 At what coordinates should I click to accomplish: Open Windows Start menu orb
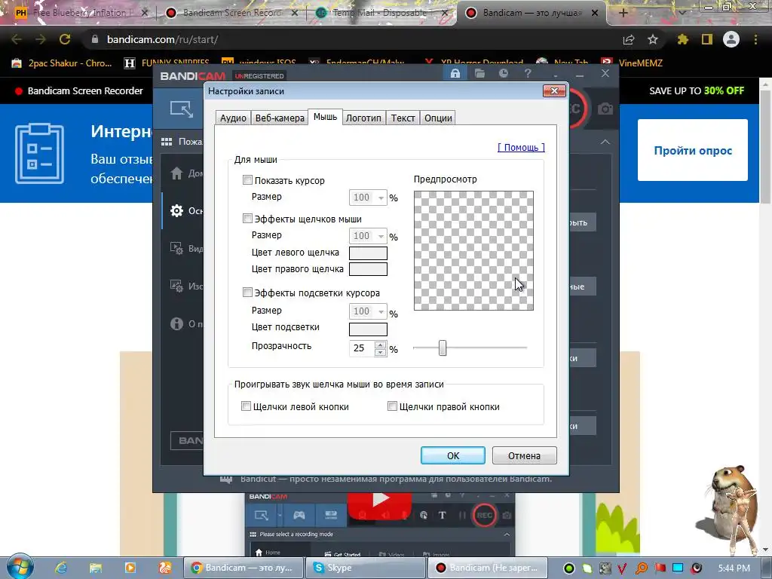20,567
